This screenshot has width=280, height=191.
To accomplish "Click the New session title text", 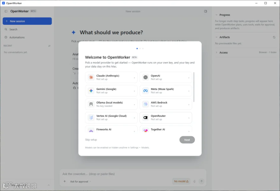I will pos(133,11).
